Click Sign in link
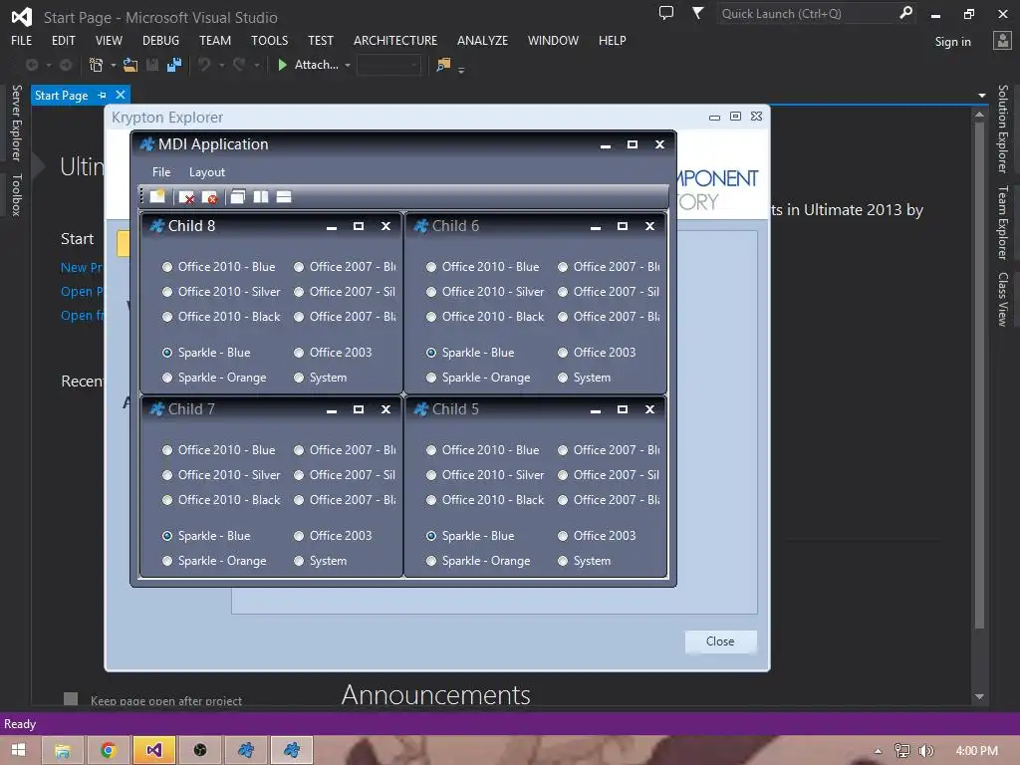This screenshot has width=1020, height=765. [x=953, y=42]
